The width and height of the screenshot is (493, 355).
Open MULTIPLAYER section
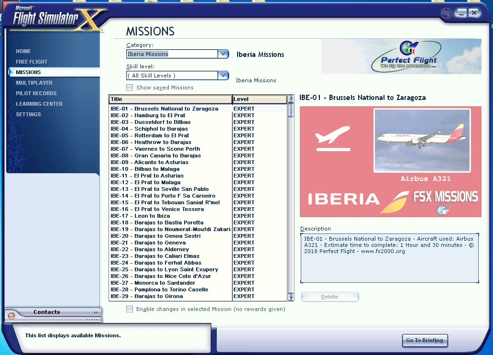pos(34,83)
